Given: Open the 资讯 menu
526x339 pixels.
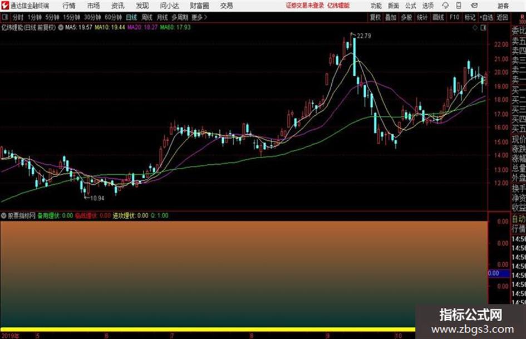Looking at the screenshot, I should (x=118, y=6).
